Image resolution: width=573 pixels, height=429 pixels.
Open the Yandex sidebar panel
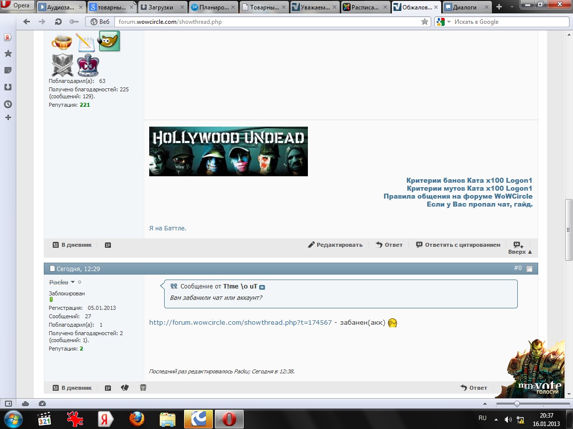tap(8, 37)
